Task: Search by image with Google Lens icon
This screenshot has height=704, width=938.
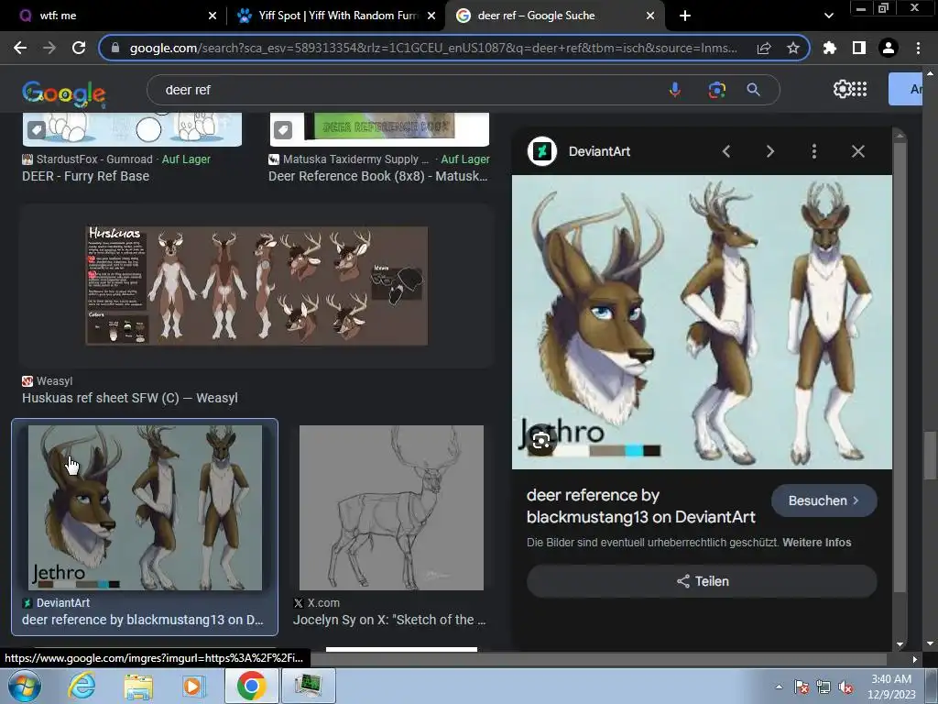Action: [716, 90]
